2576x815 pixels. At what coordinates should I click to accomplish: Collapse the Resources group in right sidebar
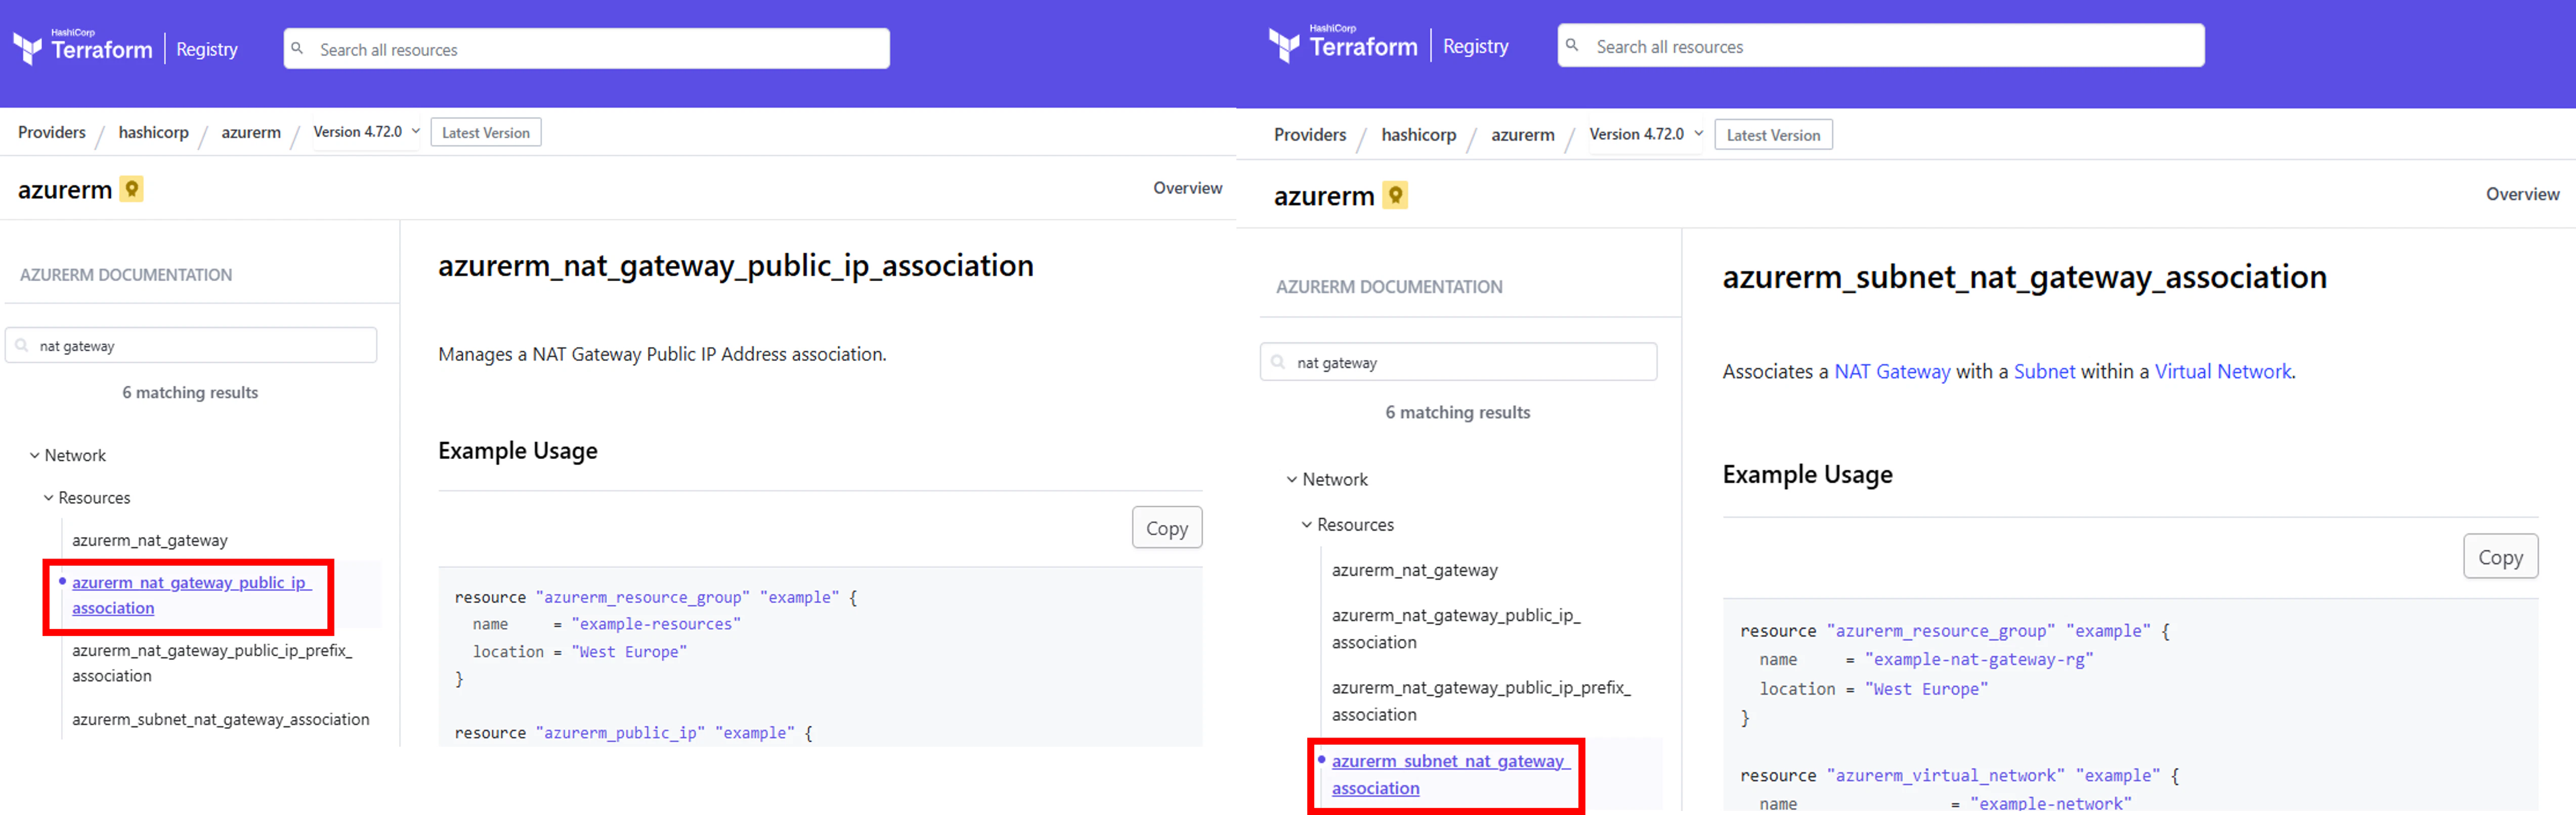coord(1306,524)
